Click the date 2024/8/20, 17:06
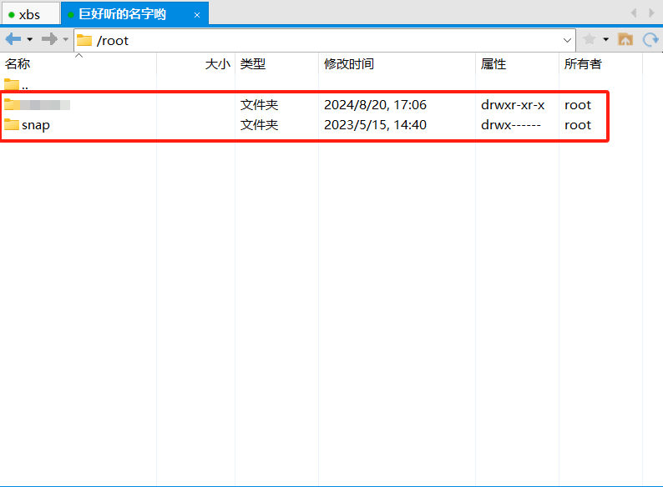663x487 pixels. [x=375, y=105]
